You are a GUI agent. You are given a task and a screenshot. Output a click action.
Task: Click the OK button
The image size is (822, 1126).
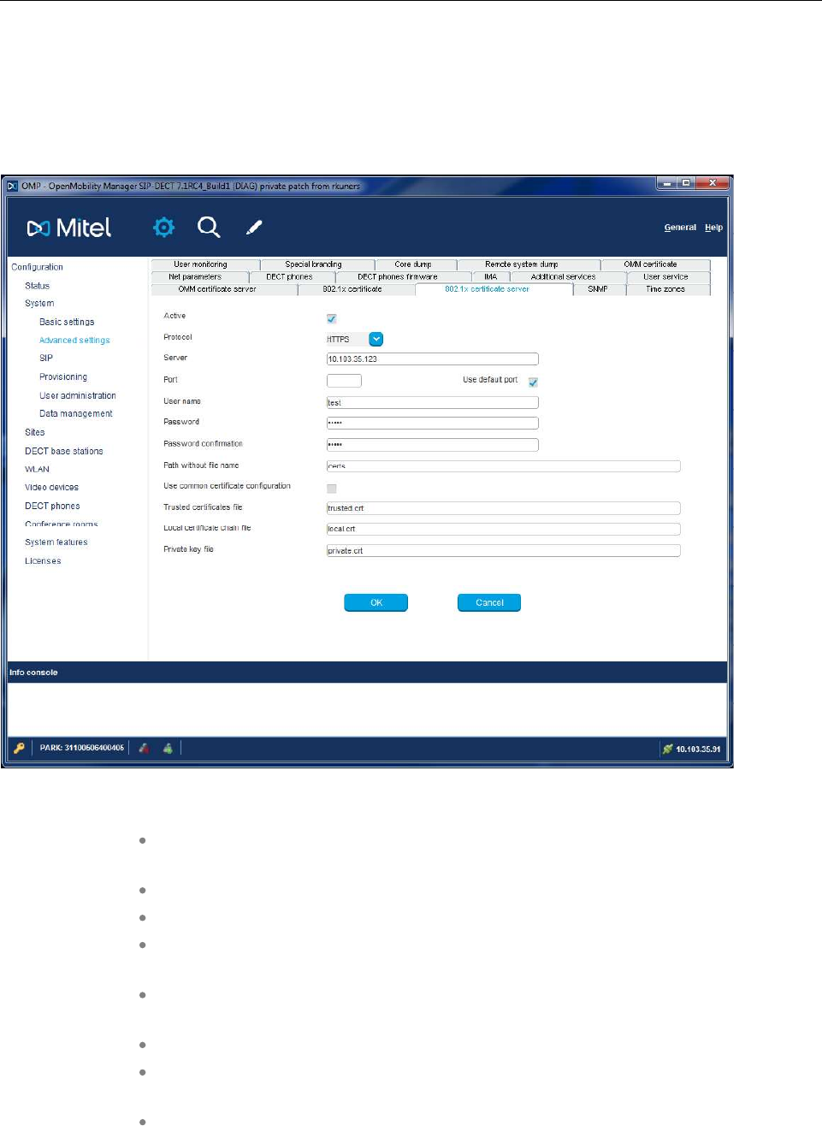[x=376, y=602]
